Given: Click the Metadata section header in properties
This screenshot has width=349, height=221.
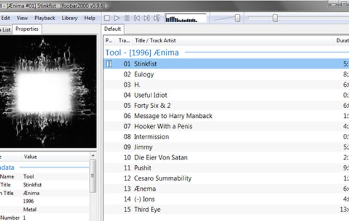Looking at the screenshot, I should [x=7, y=167].
